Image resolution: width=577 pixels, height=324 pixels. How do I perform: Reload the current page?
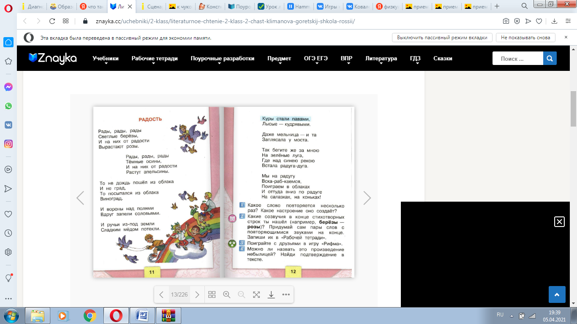(52, 21)
